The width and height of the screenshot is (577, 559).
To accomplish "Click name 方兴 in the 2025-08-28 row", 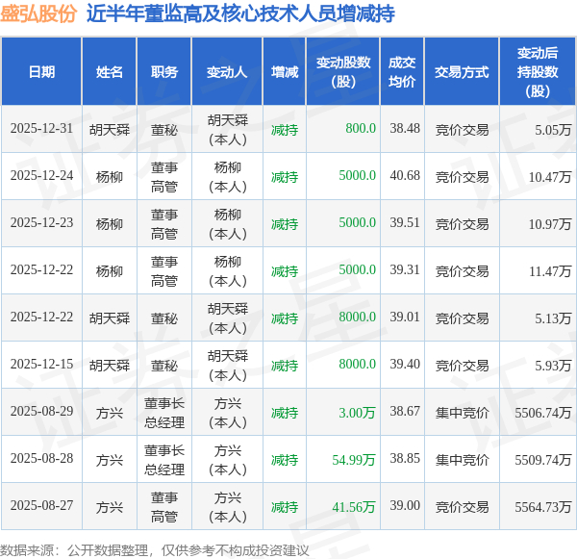I will [x=110, y=460].
